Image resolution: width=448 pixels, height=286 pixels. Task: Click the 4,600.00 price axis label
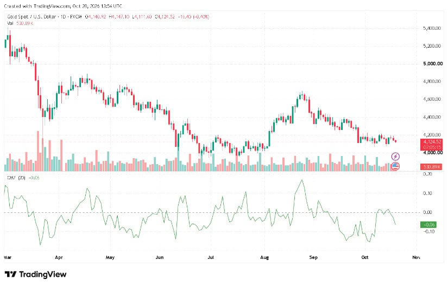pyautogui.click(x=432, y=99)
